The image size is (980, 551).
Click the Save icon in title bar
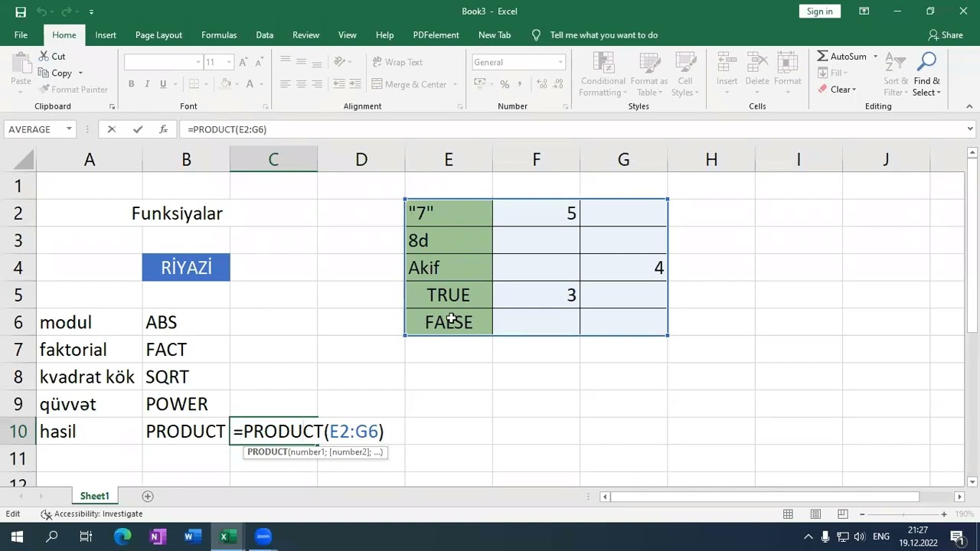pos(21,11)
